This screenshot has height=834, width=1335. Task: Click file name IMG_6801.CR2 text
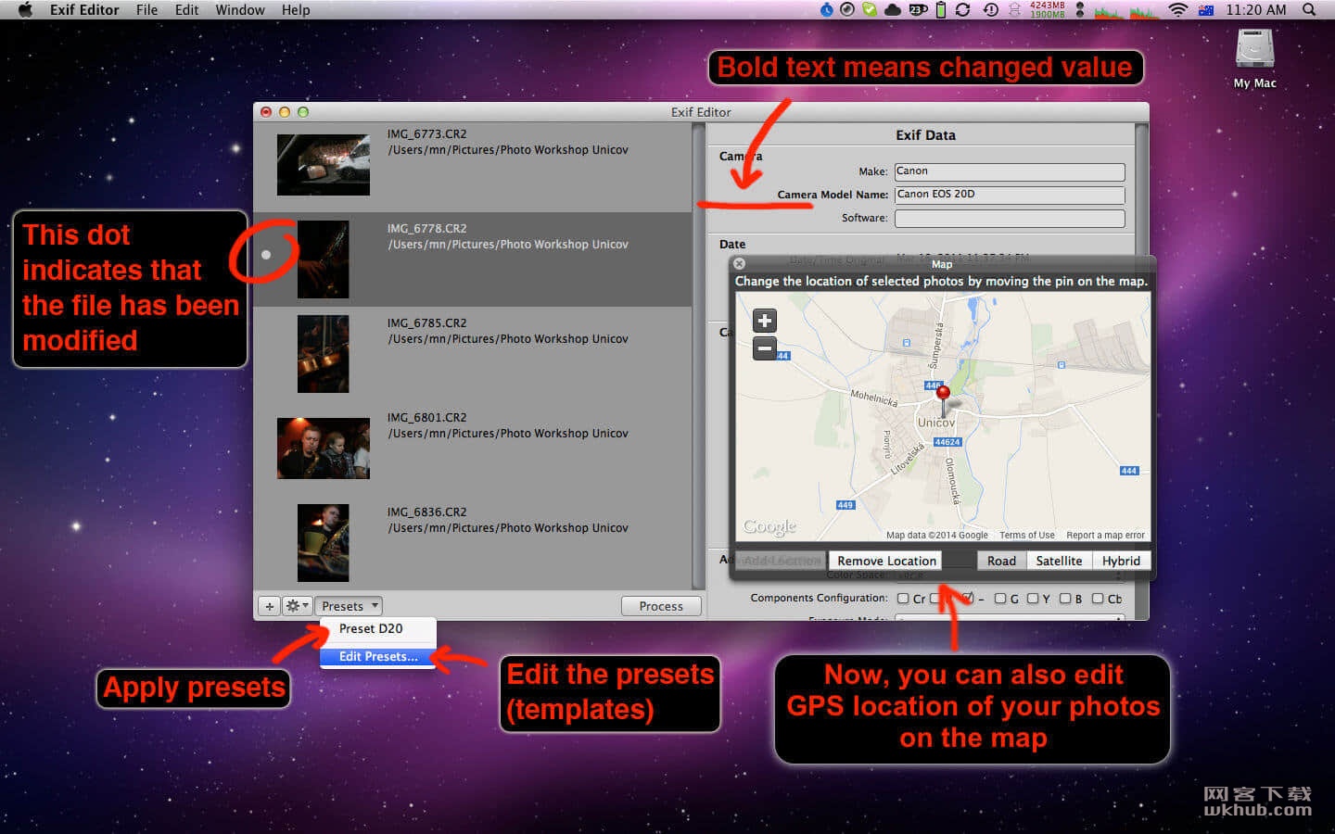[426, 418]
